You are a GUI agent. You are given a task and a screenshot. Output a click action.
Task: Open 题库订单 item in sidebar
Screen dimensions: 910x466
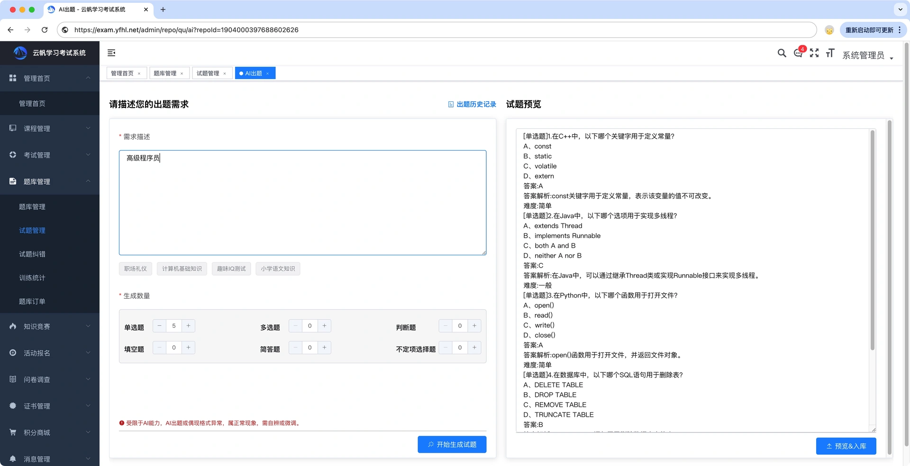coord(50,301)
